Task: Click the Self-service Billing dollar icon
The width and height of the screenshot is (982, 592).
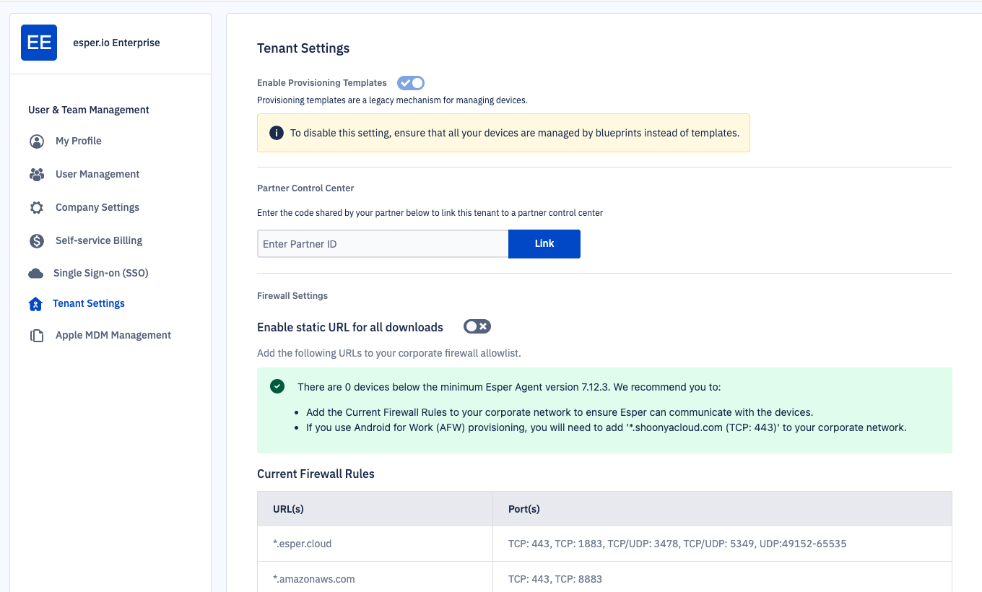Action: [36, 240]
